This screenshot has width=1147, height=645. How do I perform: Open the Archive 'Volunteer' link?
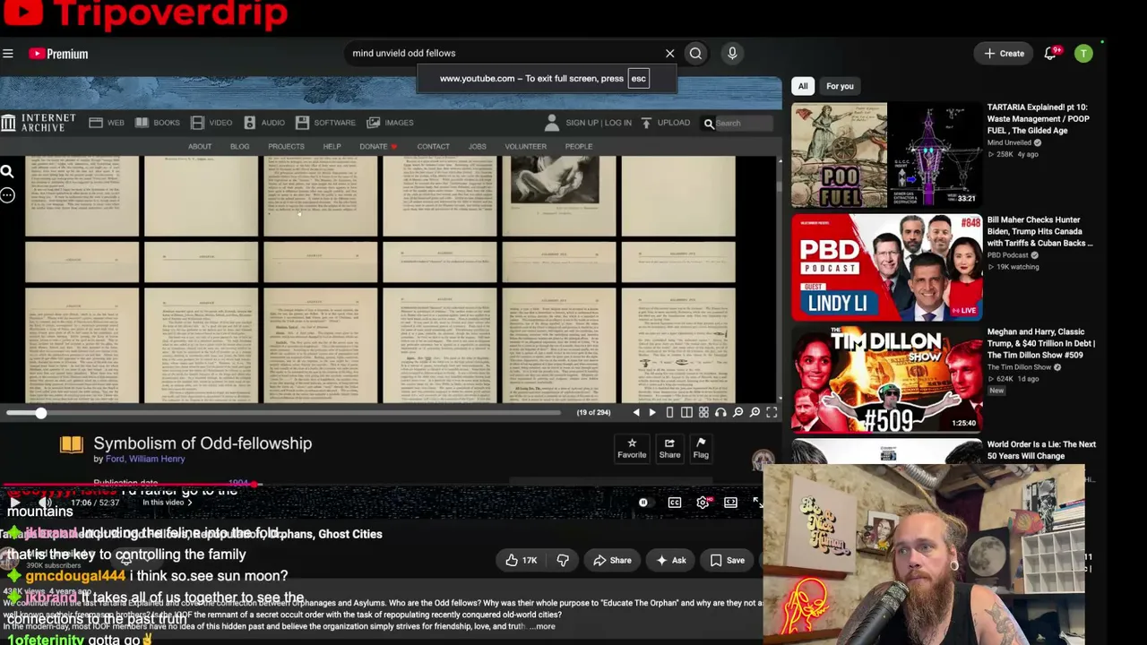(525, 146)
